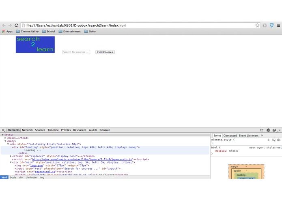Open the searchtrol.js script link
The width and height of the screenshot is (282, 200).
[45, 172]
